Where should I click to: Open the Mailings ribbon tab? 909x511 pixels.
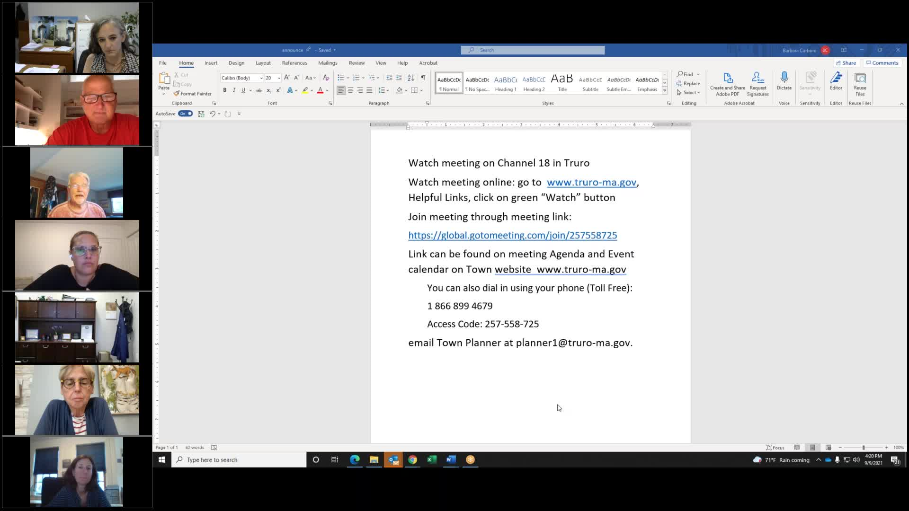click(327, 63)
